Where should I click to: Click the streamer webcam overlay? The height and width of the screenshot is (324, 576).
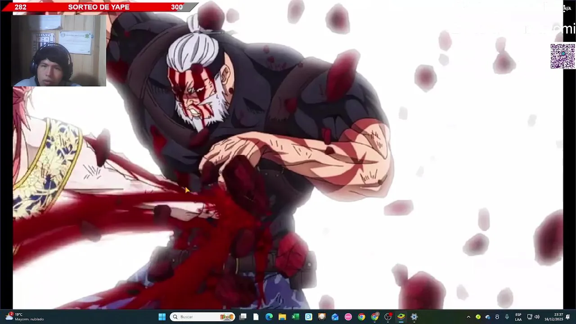[59, 51]
